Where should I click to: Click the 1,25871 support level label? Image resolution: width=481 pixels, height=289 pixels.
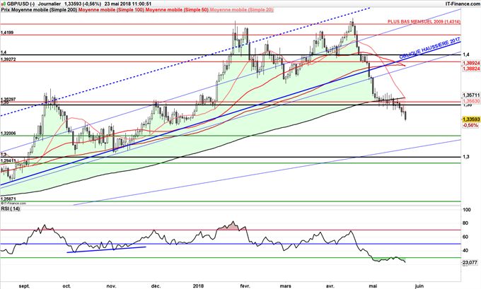click(x=8, y=199)
